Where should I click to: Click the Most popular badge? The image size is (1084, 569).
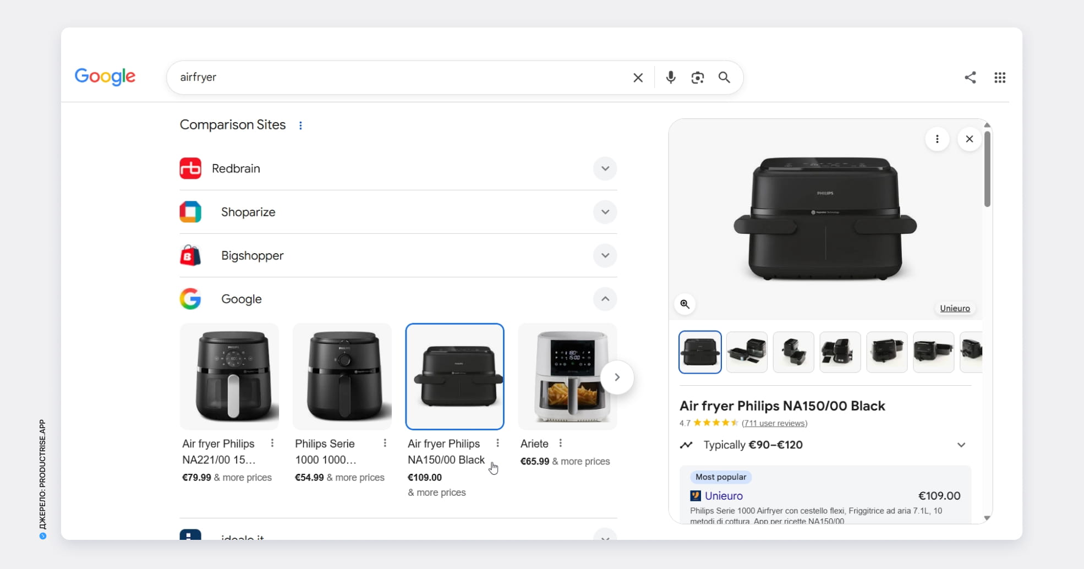pos(721,477)
